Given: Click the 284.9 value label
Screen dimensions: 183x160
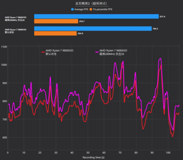Looking at the screenshot, I should [80, 33].
